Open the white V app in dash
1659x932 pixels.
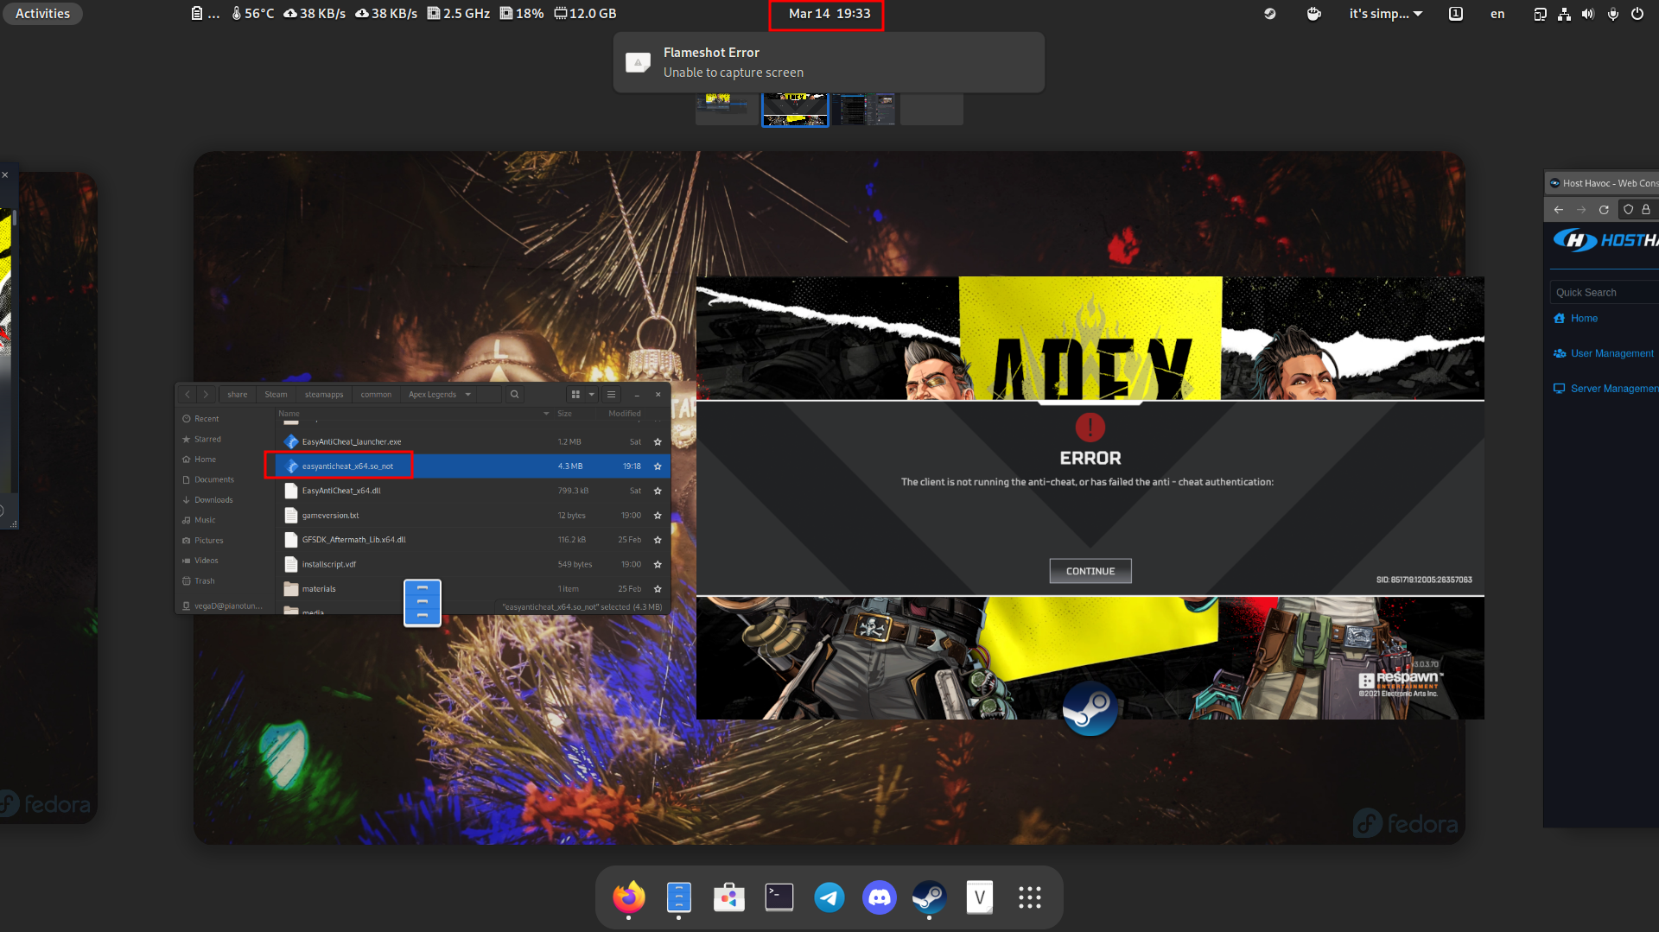(980, 898)
